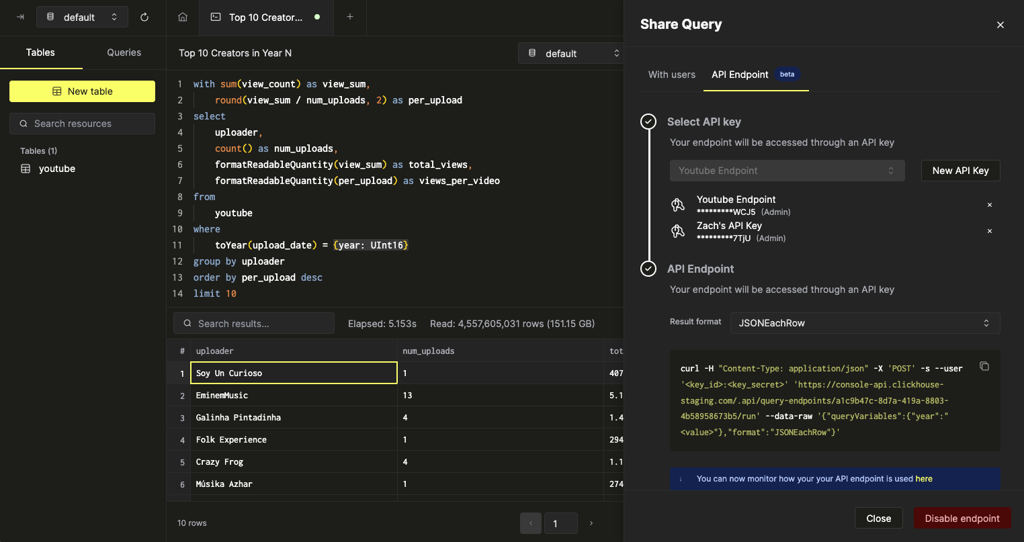
Task: Select the Soy Un Curioso row
Action: (294, 373)
